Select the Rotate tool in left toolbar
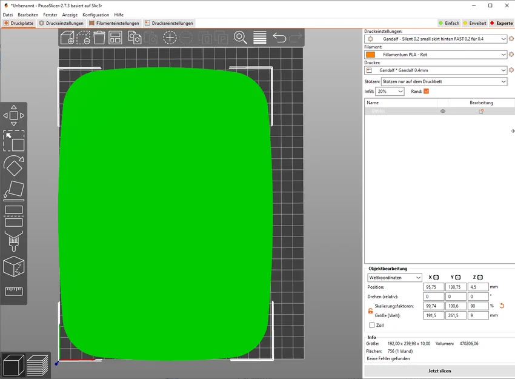Screen dimensions: 515x379 pos(14,166)
